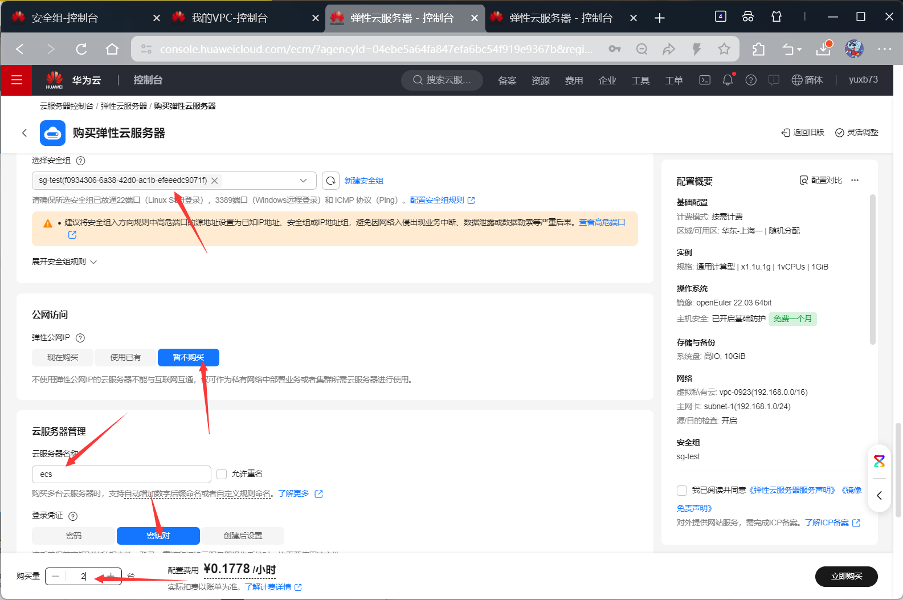The image size is (903, 600).
Task: Click the cloud server name input field
Action: [x=121, y=474]
